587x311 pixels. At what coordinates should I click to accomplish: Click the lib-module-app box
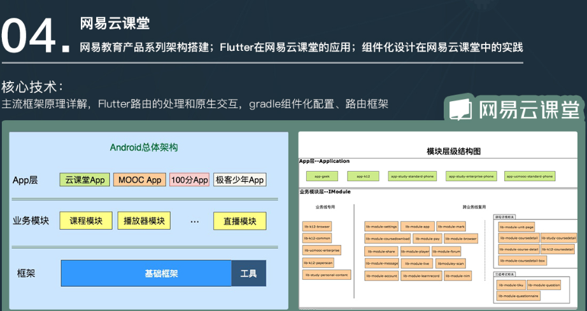click(417, 226)
